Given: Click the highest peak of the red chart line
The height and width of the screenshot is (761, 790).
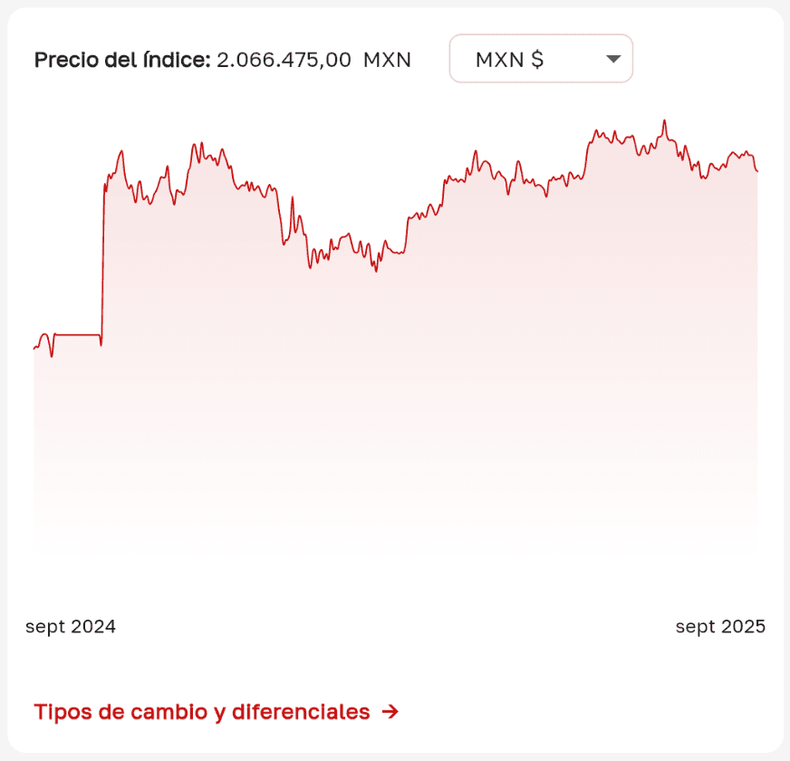Looking at the screenshot, I should (664, 120).
